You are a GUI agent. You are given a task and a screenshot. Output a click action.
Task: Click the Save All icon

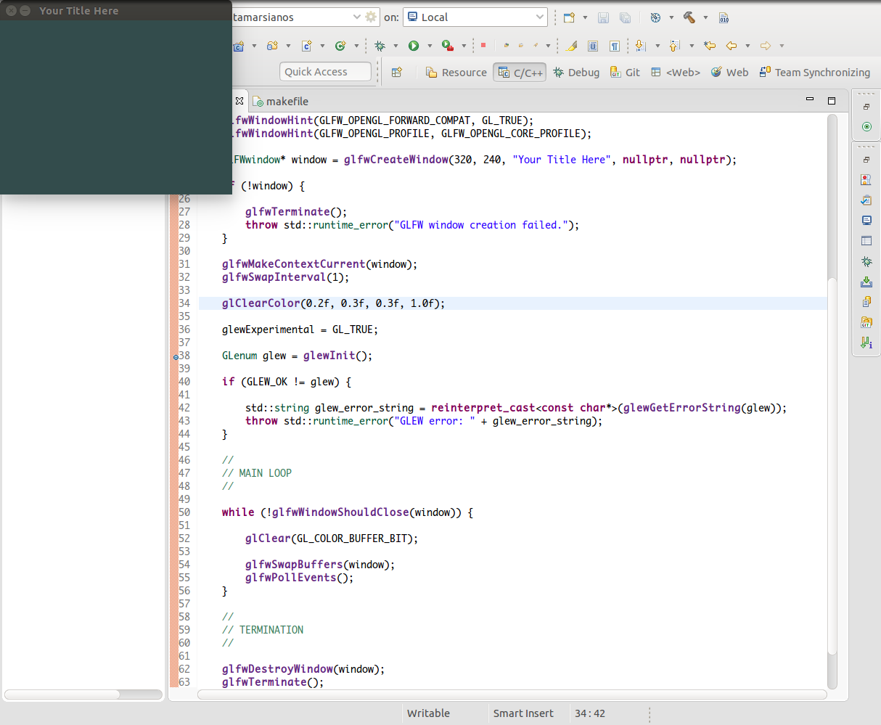[x=625, y=17]
